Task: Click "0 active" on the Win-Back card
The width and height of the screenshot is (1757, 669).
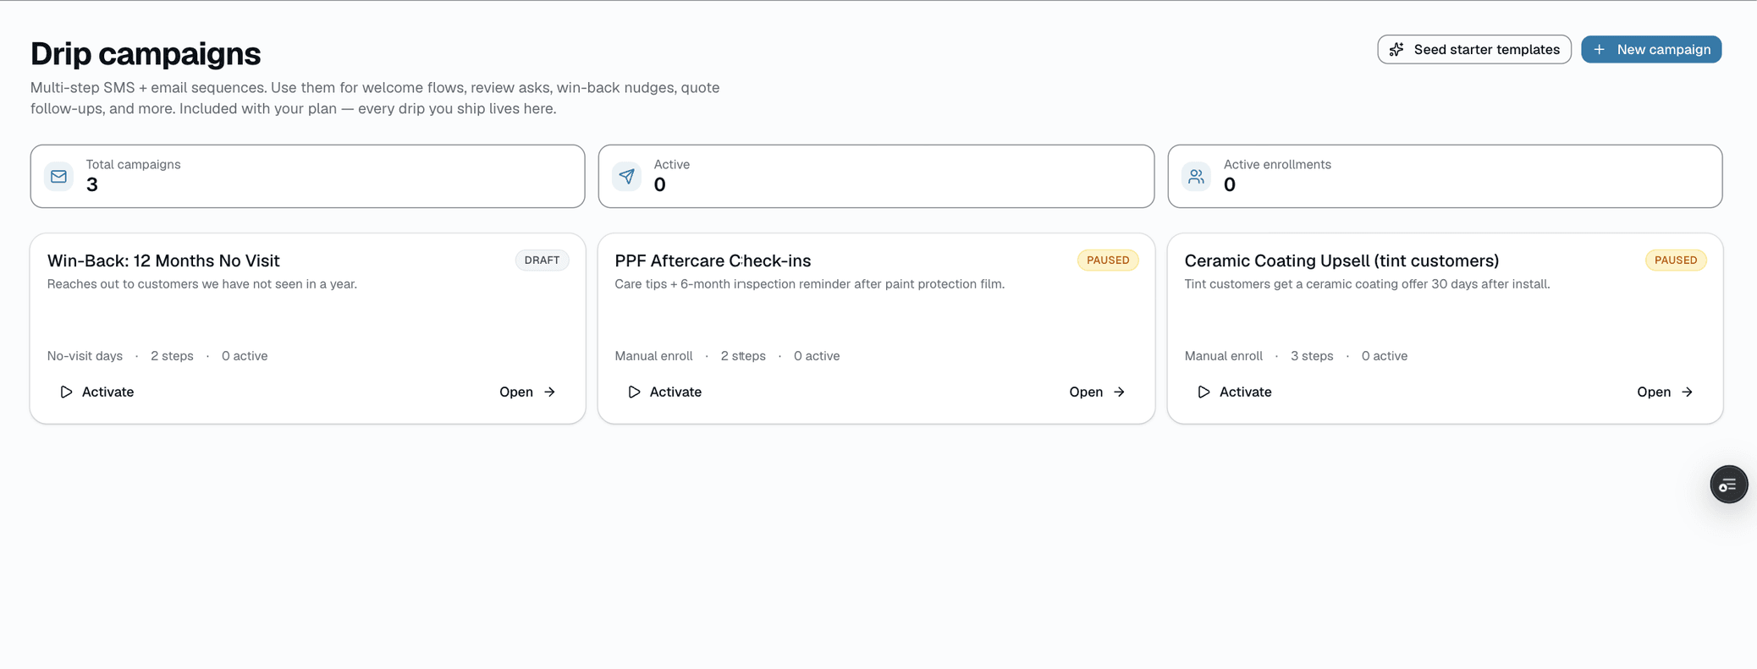Action: pos(245,356)
